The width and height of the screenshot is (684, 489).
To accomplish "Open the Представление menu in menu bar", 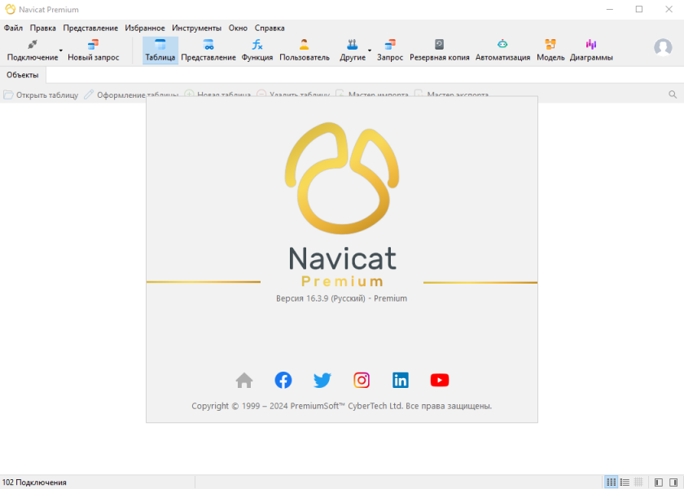I will pyautogui.click(x=90, y=28).
